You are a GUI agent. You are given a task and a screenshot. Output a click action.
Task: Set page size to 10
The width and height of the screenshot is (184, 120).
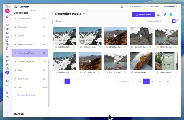pyautogui.click(x=140, y=81)
